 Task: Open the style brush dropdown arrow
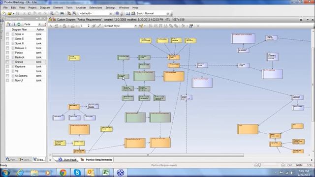pyautogui.click(x=145, y=26)
